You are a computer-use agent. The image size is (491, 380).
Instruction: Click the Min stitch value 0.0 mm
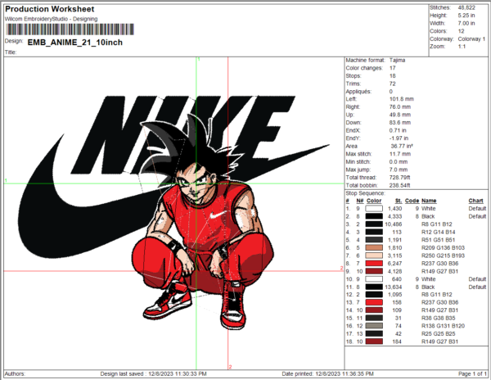pyautogui.click(x=399, y=161)
